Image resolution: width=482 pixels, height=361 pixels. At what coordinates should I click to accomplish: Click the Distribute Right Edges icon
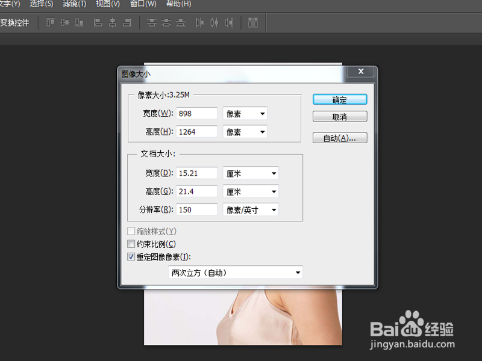(x=229, y=22)
